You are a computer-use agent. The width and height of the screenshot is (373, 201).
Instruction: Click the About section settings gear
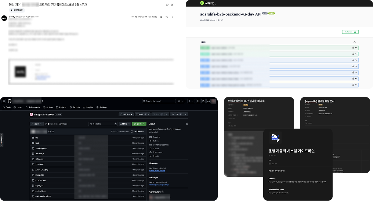click(187, 124)
